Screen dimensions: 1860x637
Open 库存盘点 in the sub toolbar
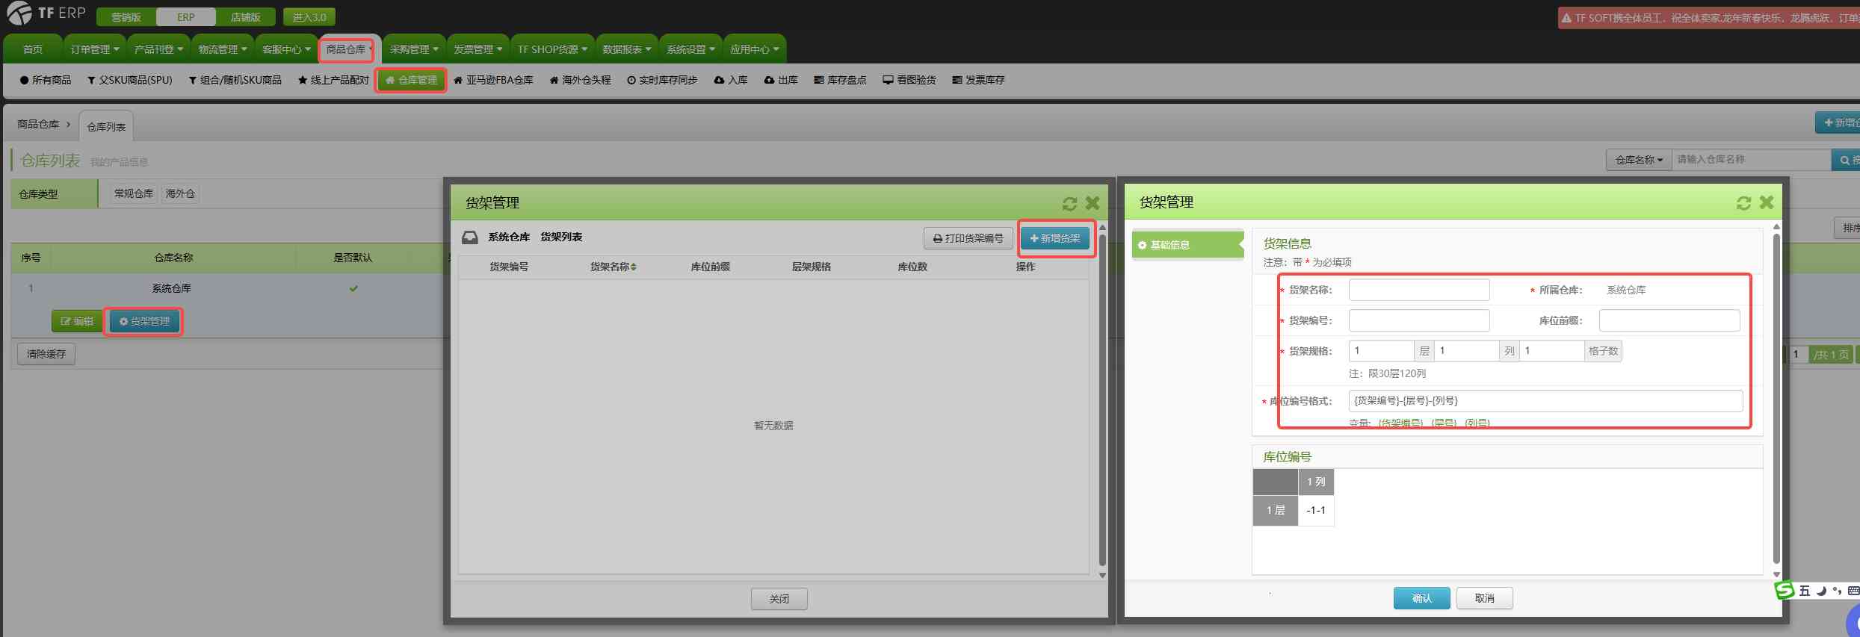[x=840, y=80]
